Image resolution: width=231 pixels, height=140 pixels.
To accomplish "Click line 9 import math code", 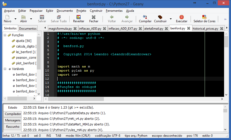I will pyautogui.click(x=74, y=66).
